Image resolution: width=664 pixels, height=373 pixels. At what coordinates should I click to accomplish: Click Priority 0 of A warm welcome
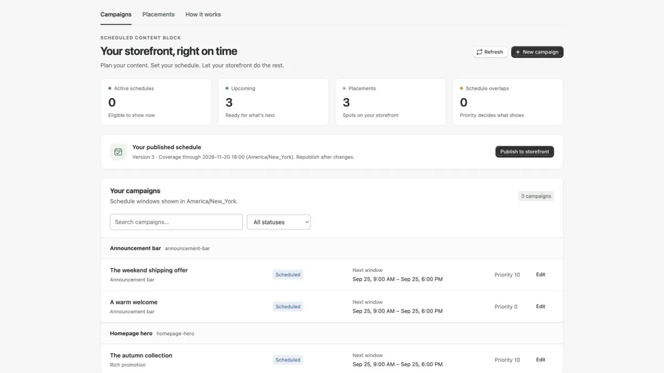(506, 307)
